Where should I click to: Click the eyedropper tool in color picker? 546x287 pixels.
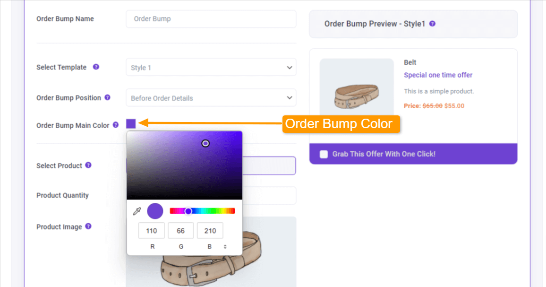(x=137, y=211)
